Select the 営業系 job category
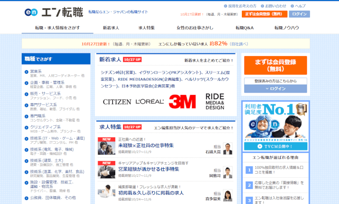 click(x=36, y=71)
